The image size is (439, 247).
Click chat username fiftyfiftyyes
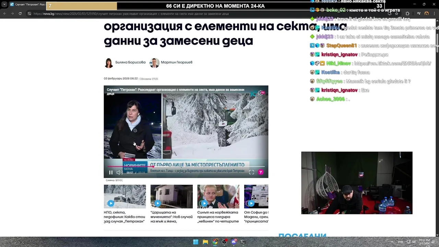coord(329,81)
